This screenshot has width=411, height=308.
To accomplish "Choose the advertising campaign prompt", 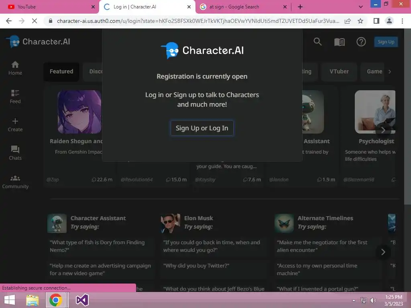I will click(100, 269).
